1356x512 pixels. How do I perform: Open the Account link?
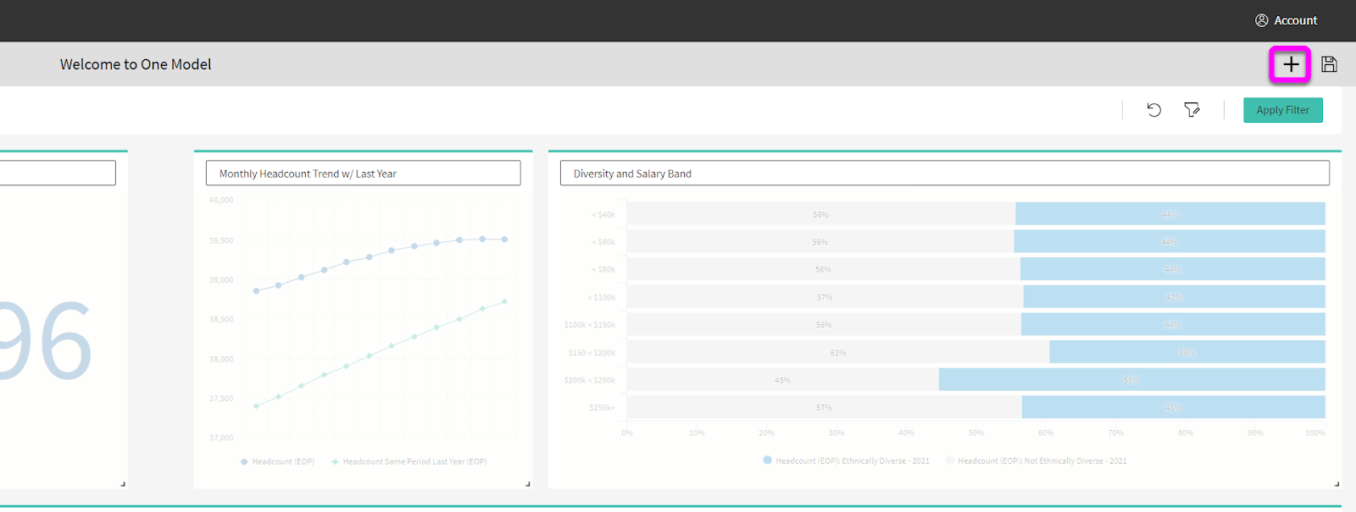[x=1295, y=20]
